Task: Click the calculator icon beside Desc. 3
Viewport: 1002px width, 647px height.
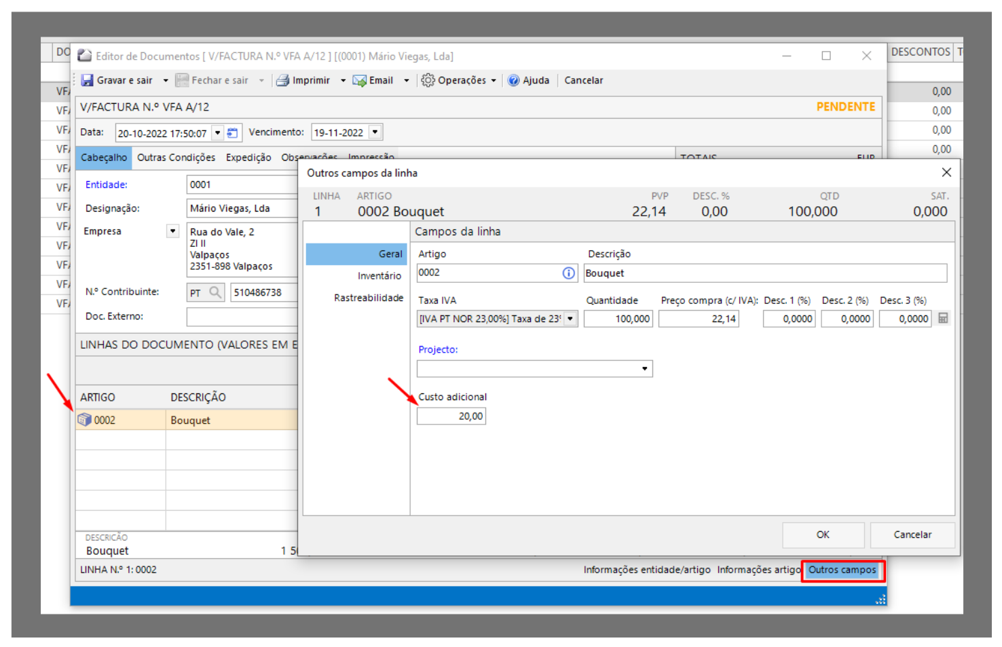Action: pos(943,318)
